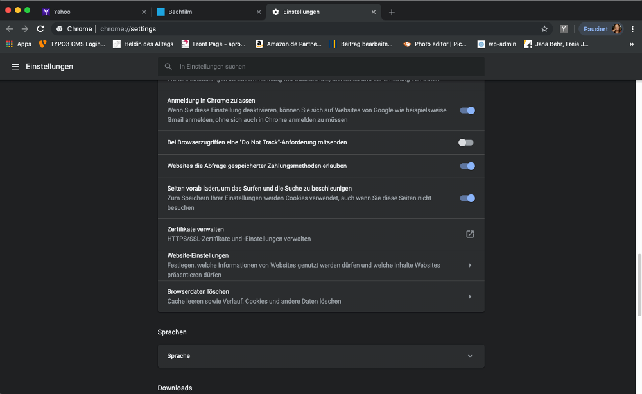The image size is (642, 394).
Task: Open Browserdaten löschen with its arrow
Action: (x=470, y=296)
